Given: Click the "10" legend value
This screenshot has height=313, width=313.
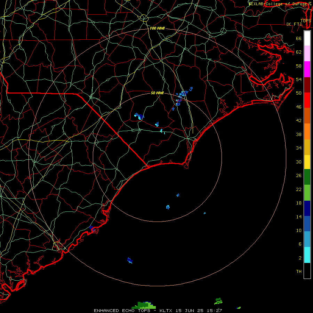Looking at the screenshot, I should click(299, 231).
